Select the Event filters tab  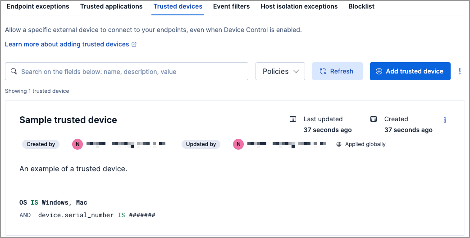click(x=232, y=6)
